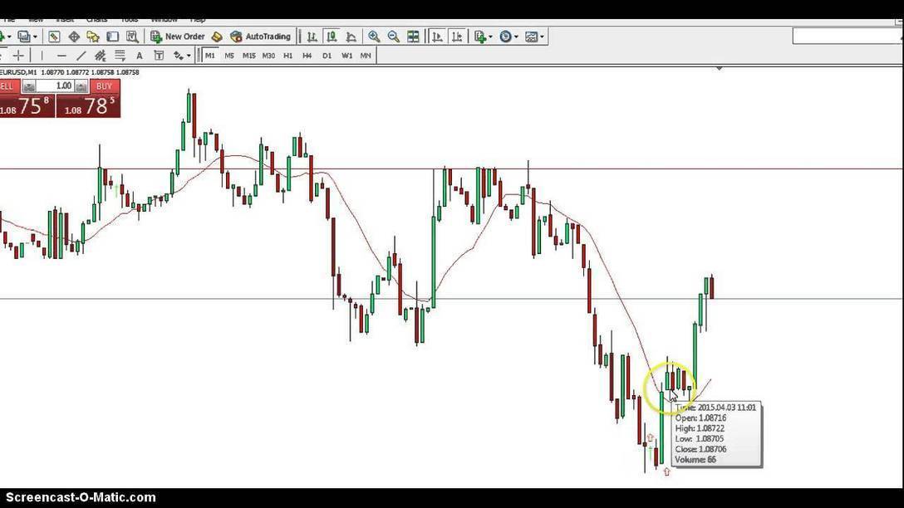
Task: Switch to the M15 timeframe
Action: point(249,56)
